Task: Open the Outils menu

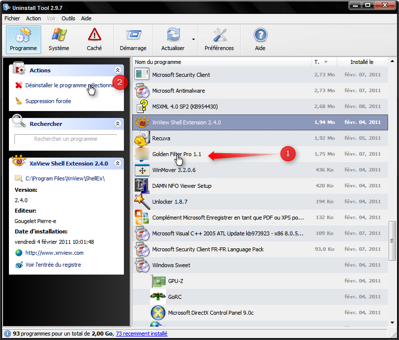Action: 68,18
